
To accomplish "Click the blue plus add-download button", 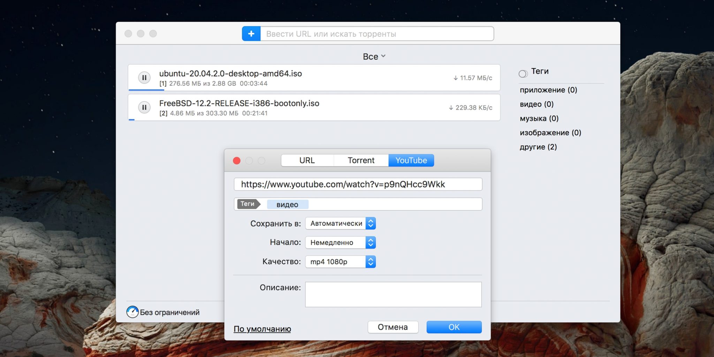I will [x=251, y=34].
